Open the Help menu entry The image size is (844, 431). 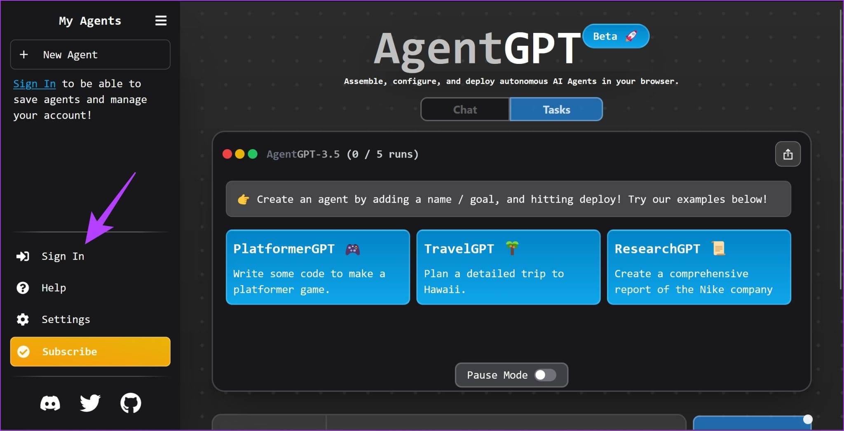pos(54,288)
